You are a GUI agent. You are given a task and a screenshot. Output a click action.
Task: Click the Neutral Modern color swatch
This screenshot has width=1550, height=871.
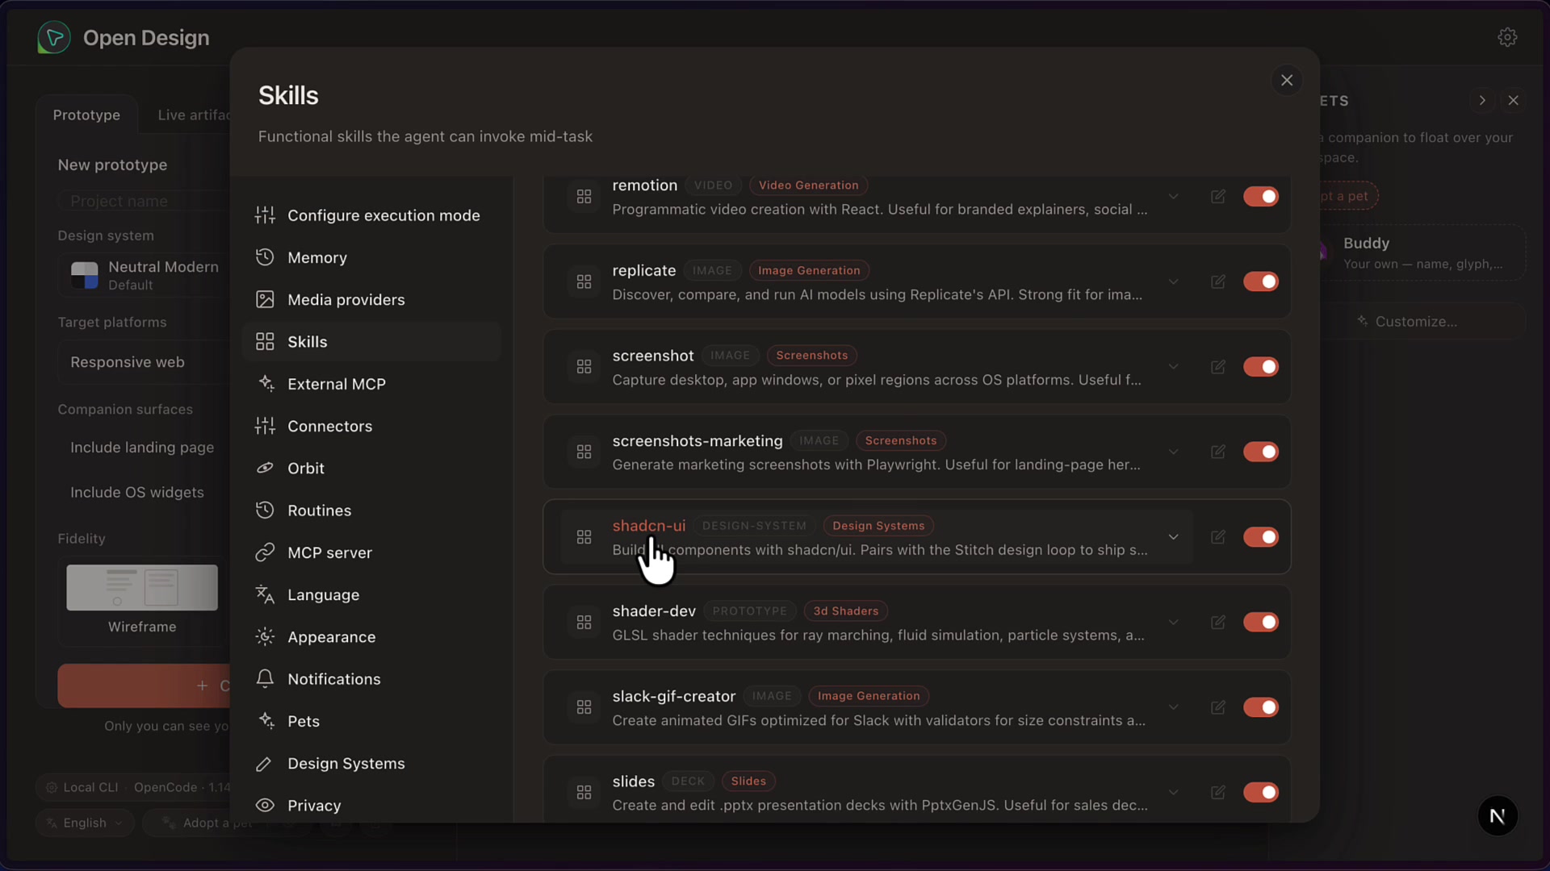tap(85, 275)
